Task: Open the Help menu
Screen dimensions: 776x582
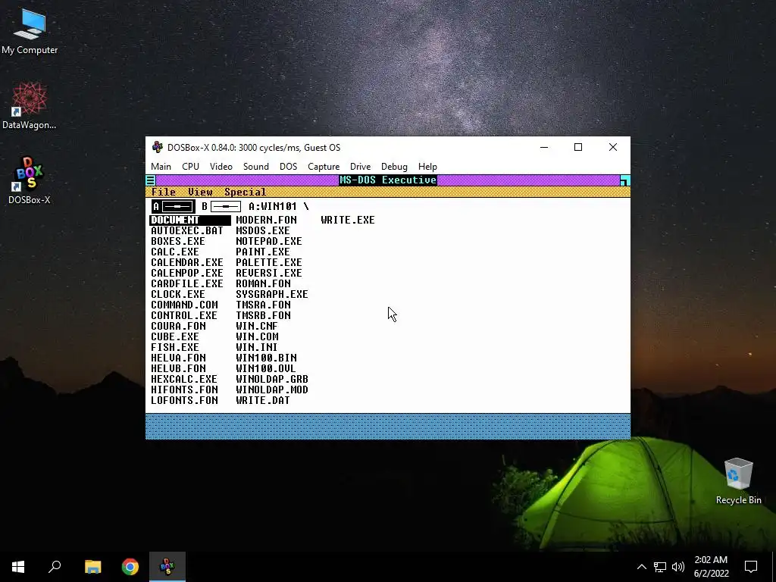Action: click(x=427, y=167)
